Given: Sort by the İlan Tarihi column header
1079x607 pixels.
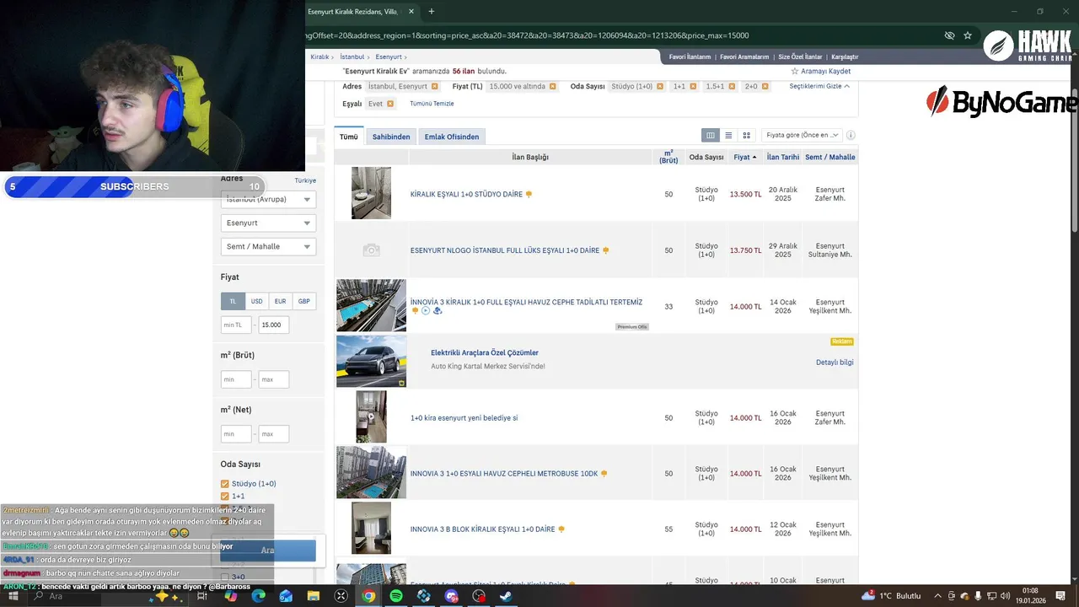Looking at the screenshot, I should pyautogui.click(x=783, y=157).
